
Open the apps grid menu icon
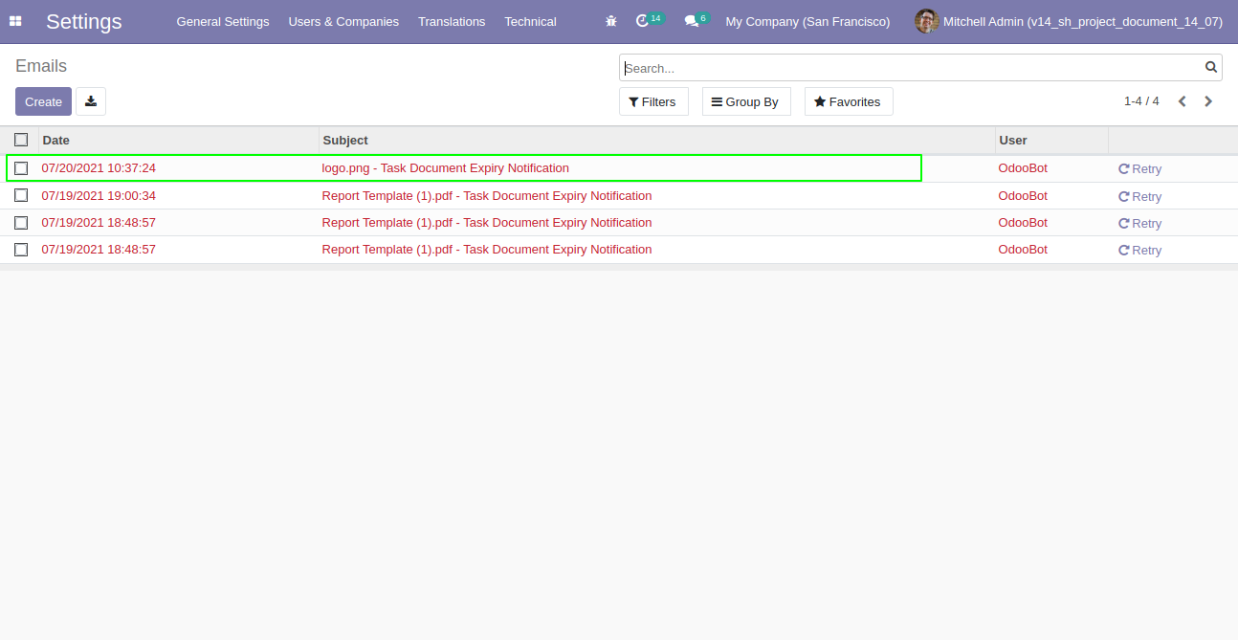point(15,21)
